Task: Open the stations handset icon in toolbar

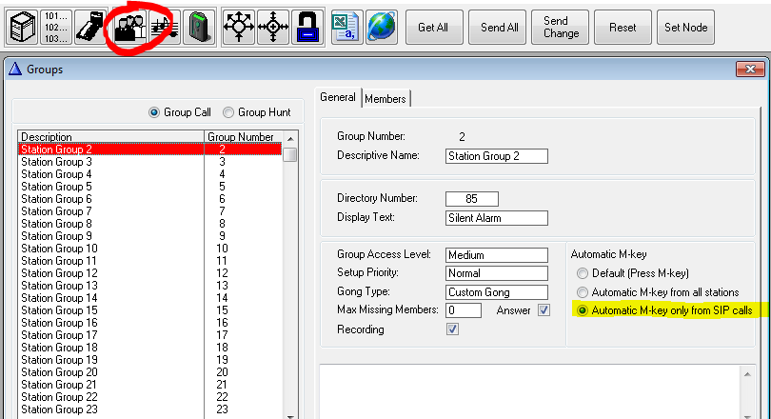Action: (91, 27)
